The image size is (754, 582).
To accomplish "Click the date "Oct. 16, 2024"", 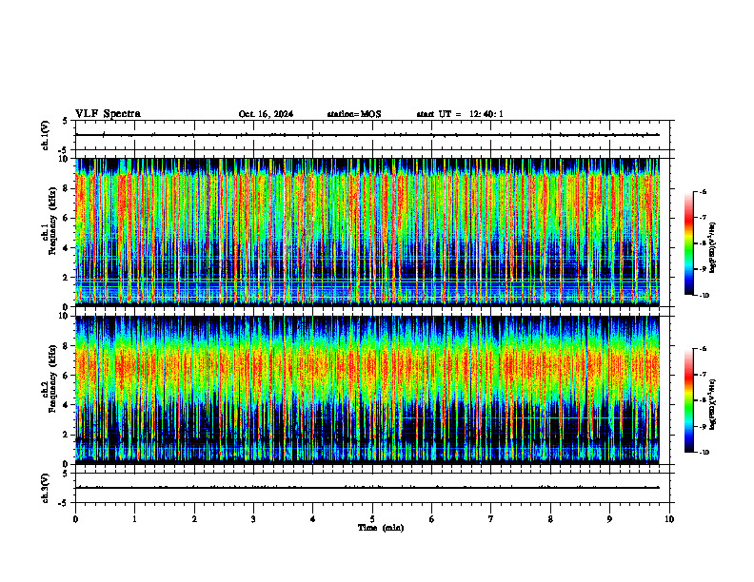I will pyautogui.click(x=266, y=114).
